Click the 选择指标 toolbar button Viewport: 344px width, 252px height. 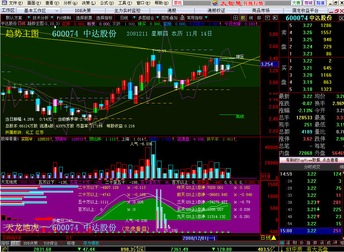pyautogui.click(x=104, y=18)
